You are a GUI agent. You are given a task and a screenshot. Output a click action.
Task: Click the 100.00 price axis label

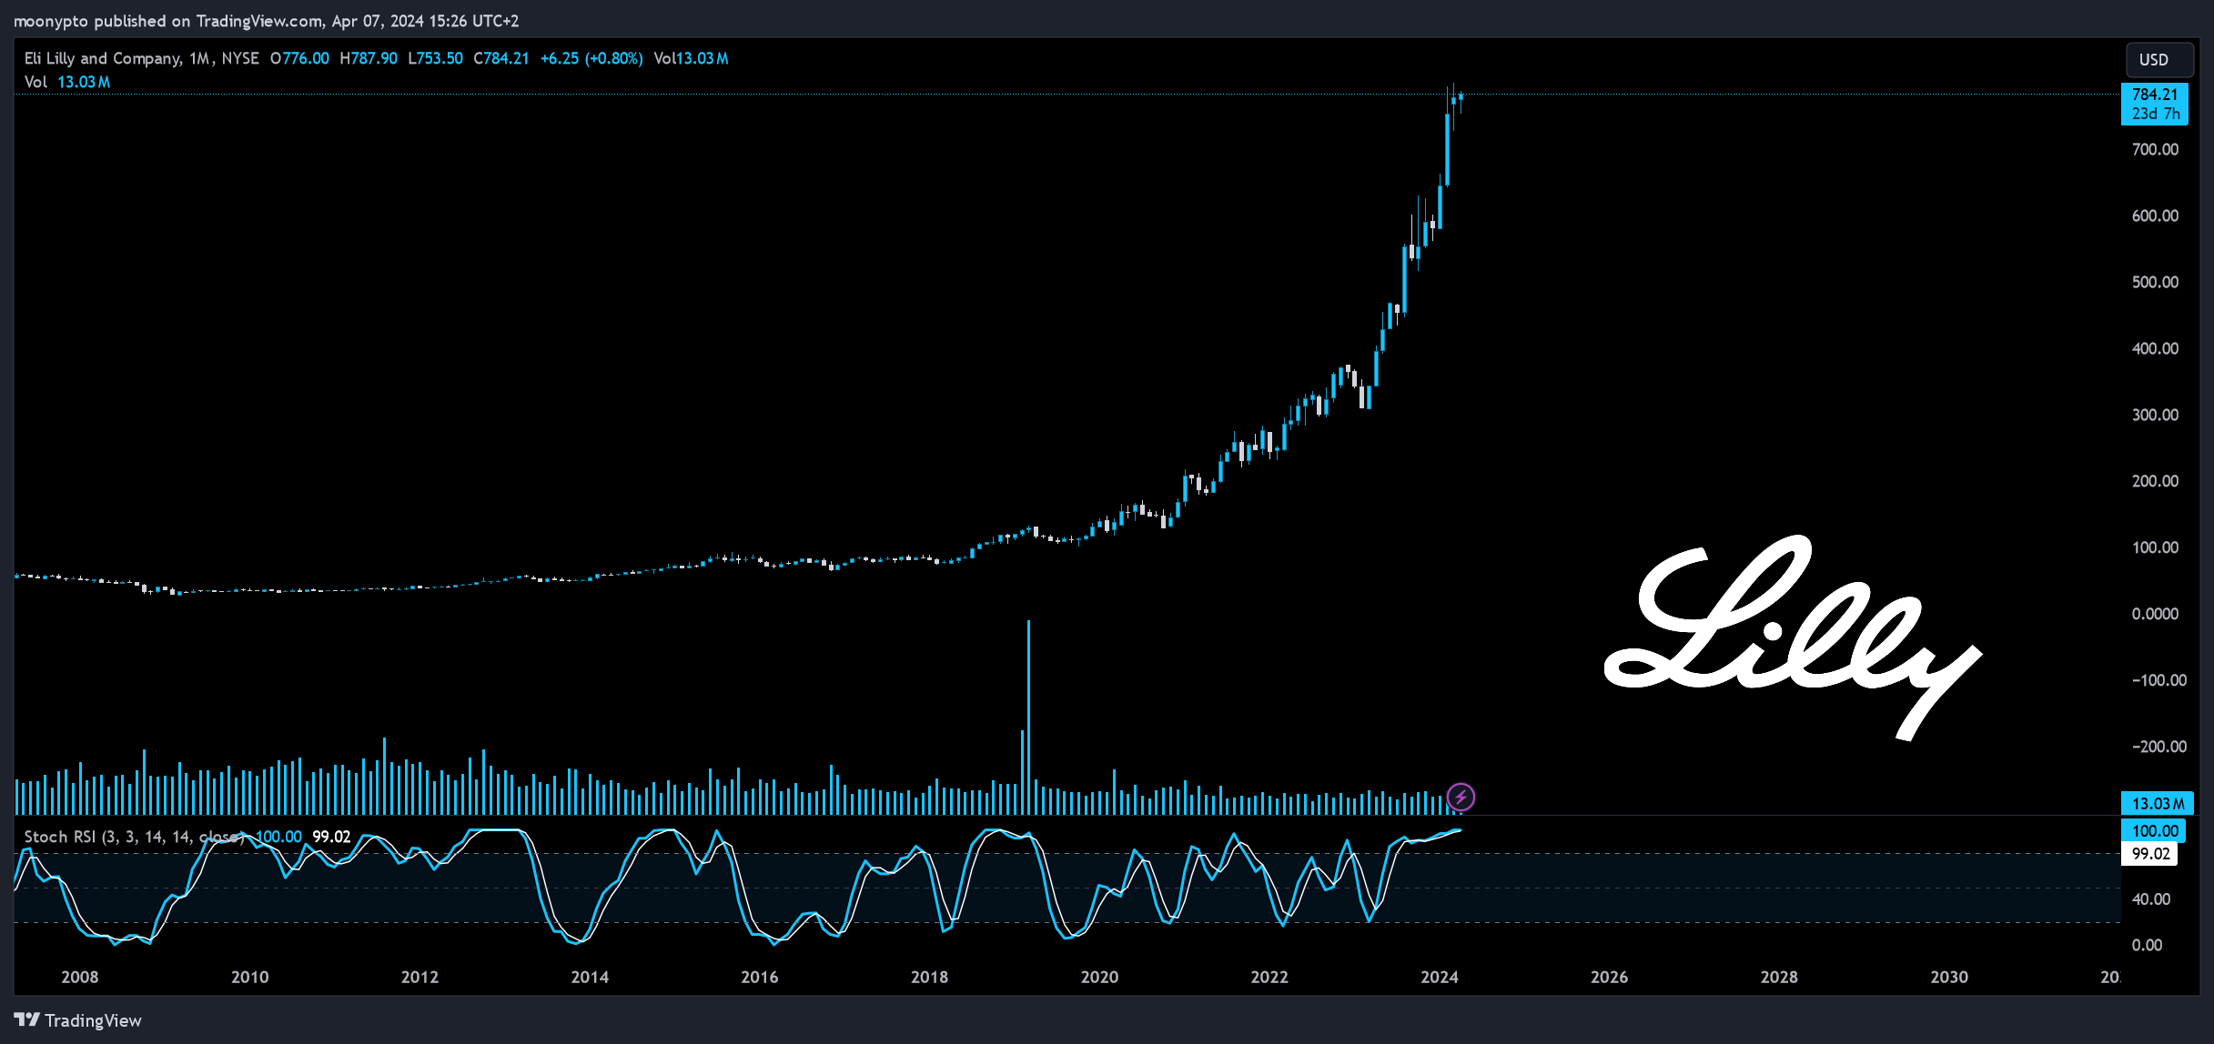[2155, 547]
